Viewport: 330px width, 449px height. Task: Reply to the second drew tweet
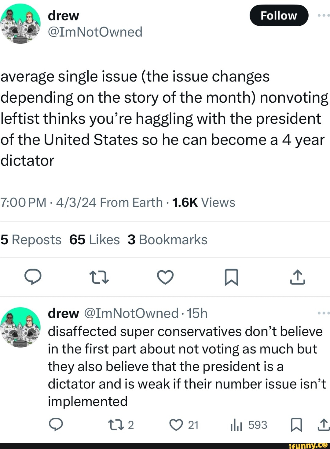tap(56, 425)
